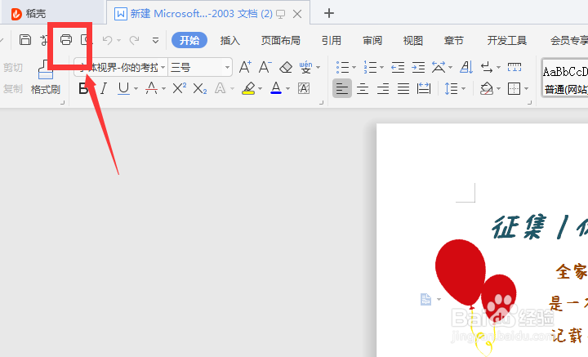Click the 格式刷 format painter button
This screenshot has height=357, width=588.
pyautogui.click(x=46, y=78)
